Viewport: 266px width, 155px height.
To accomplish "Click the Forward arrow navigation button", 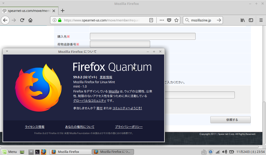I will [x=14, y=20].
